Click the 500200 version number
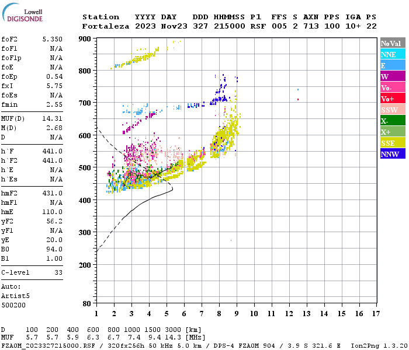 (x=13, y=305)
